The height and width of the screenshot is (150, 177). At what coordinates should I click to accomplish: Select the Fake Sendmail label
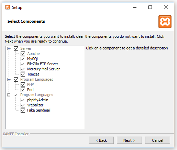click(x=39, y=110)
